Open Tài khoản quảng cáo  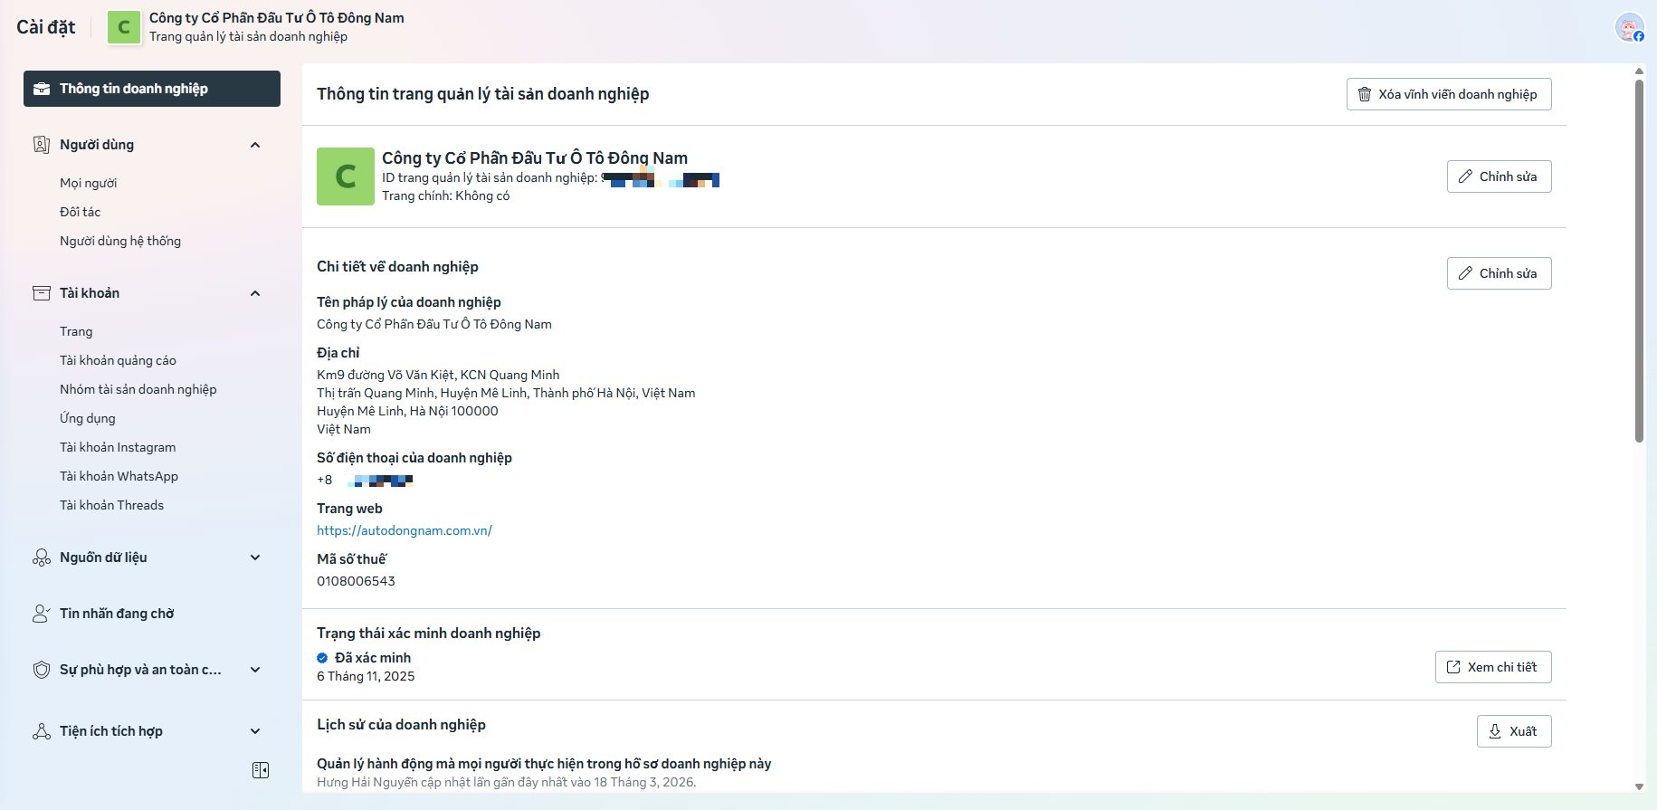(x=118, y=360)
